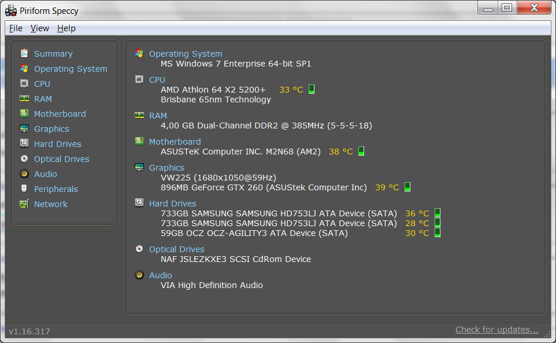The width and height of the screenshot is (556, 343).
Task: Click the Graphics monitor icon in sidebar
Action: [24, 128]
